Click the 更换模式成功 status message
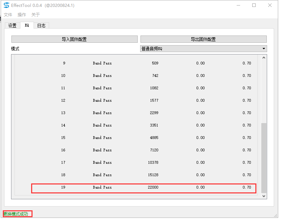Image resolution: width=282 pixels, height=221 pixels. point(16,214)
